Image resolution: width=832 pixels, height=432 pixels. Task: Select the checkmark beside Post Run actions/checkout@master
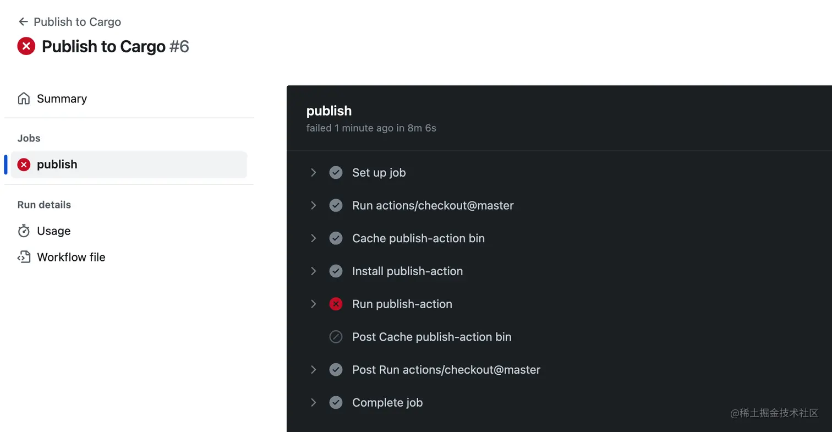tap(336, 370)
